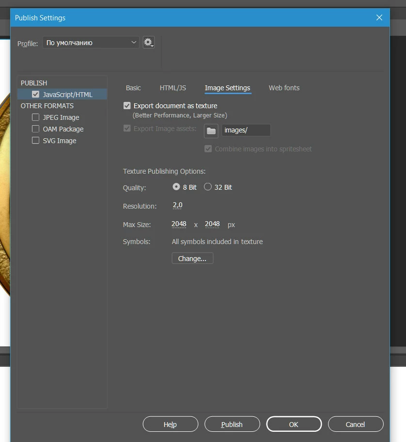The width and height of the screenshot is (406, 442).
Task: Select 8 Bit quality radio button
Action: [176, 187]
